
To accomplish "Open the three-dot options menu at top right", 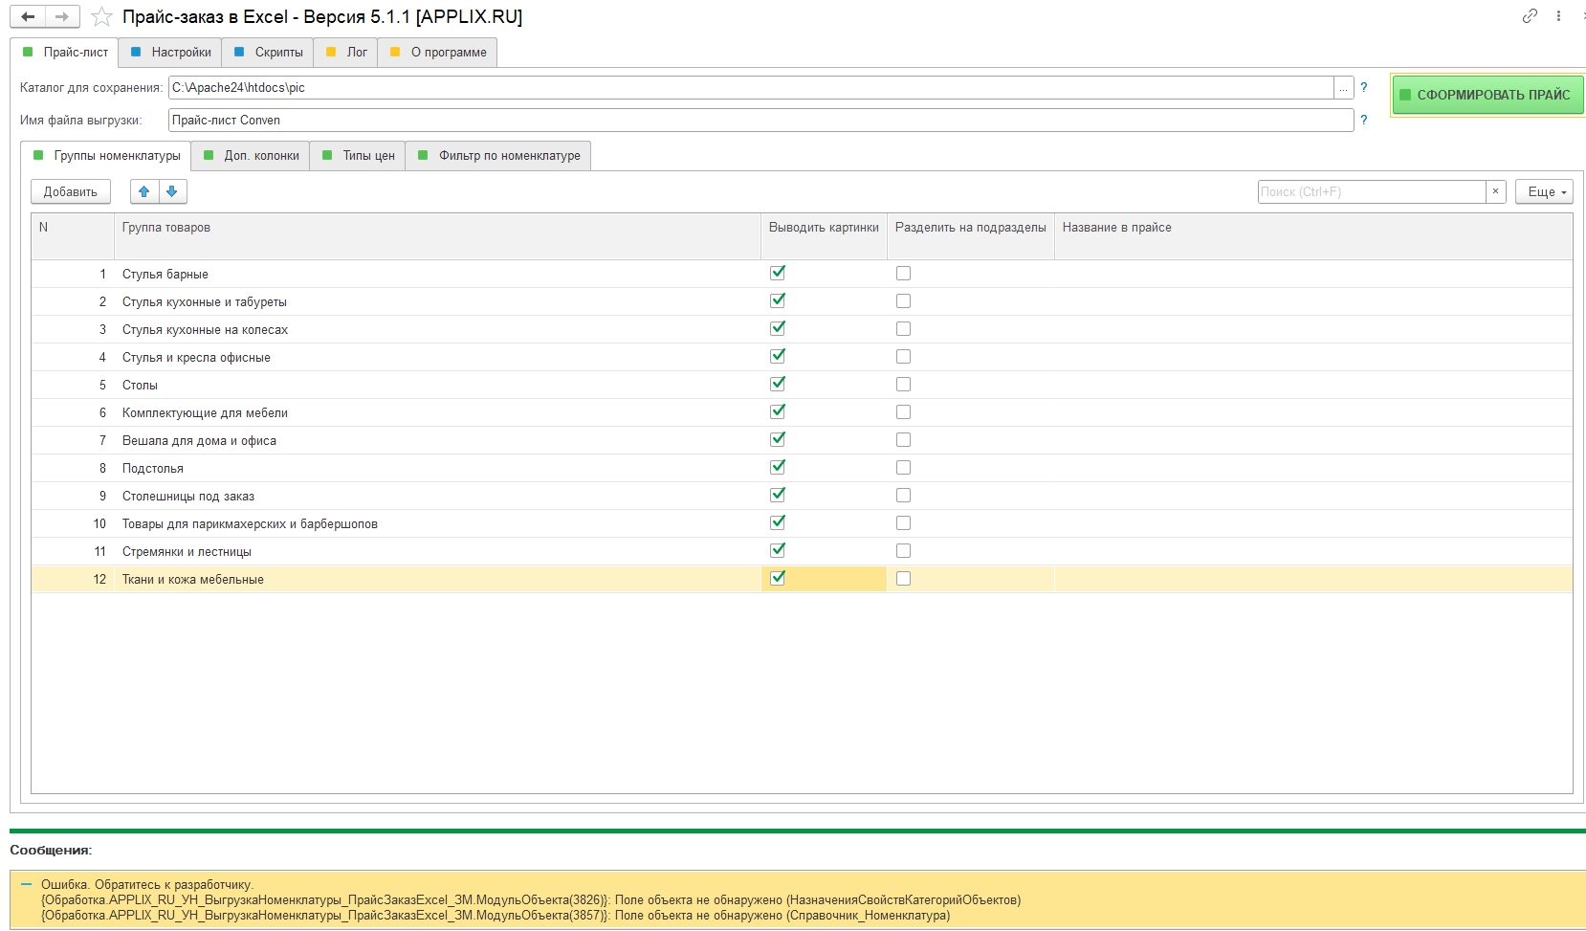I will pos(1558,16).
